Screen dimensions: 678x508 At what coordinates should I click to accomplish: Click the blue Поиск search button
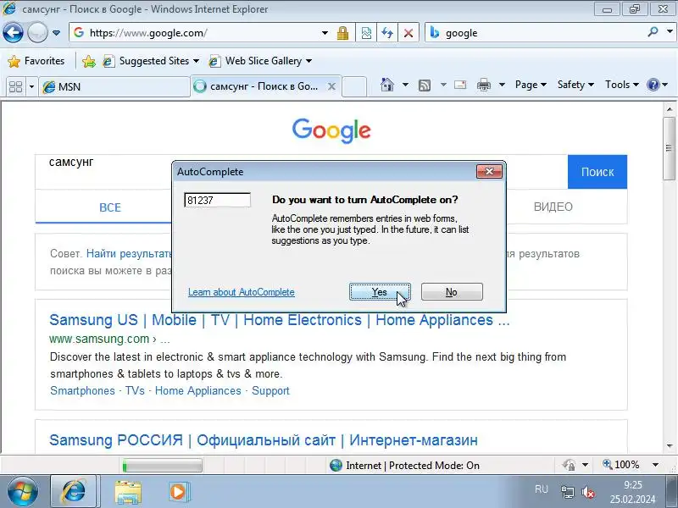point(597,172)
